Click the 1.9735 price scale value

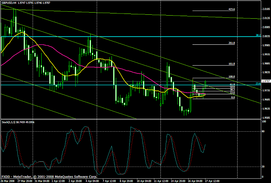266,90
